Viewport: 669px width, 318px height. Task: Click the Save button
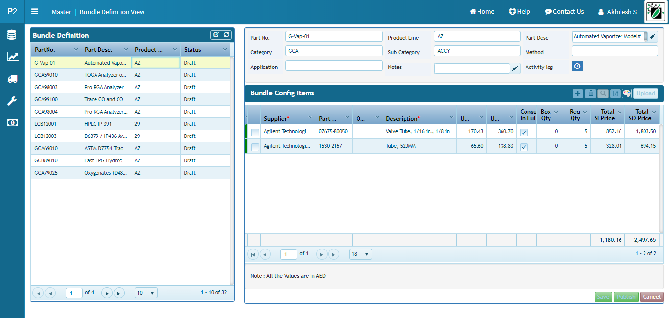[603, 297]
